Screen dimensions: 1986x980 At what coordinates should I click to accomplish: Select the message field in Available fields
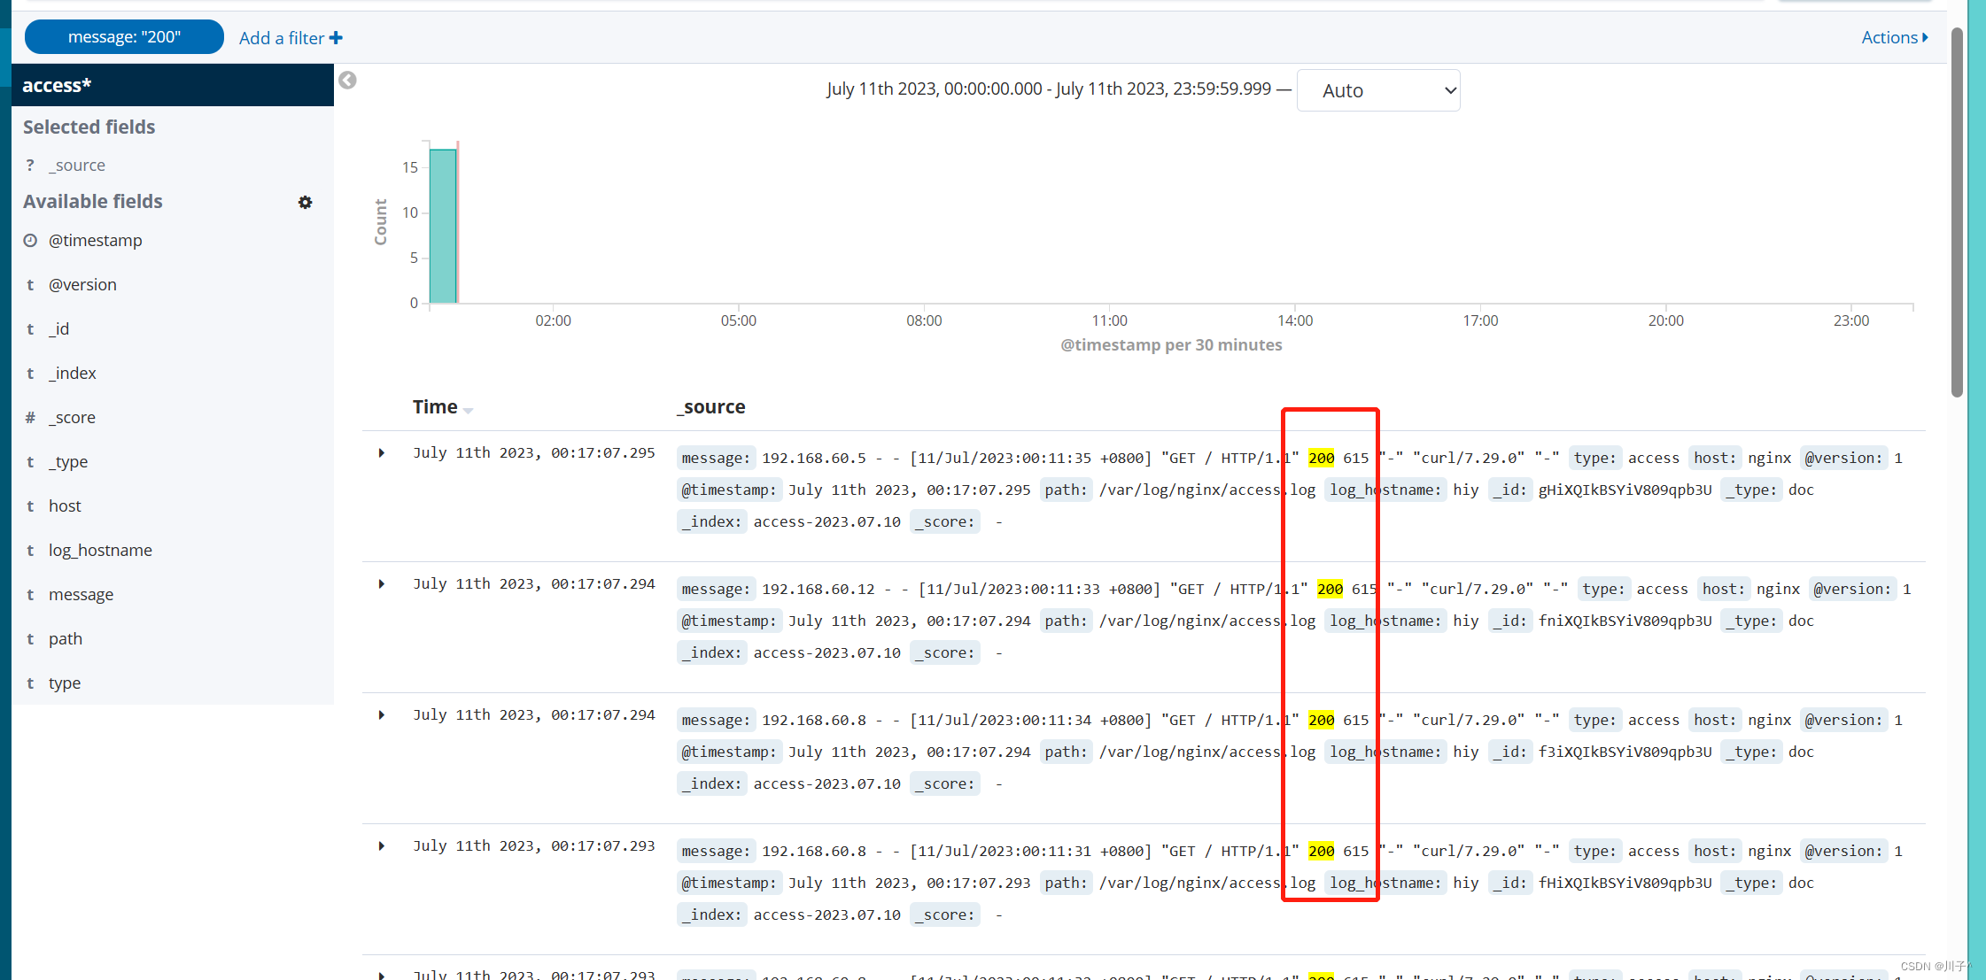point(81,595)
